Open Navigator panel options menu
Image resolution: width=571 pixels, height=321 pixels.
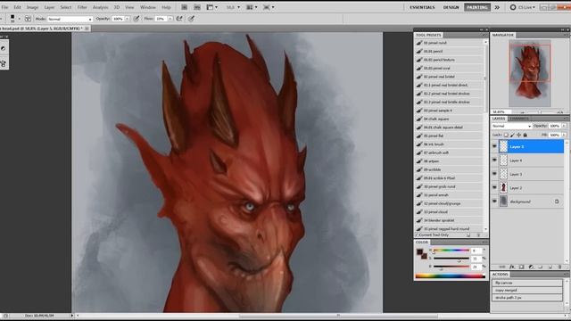[566, 35]
